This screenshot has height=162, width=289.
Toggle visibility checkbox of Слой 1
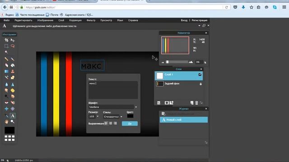(x=200, y=75)
